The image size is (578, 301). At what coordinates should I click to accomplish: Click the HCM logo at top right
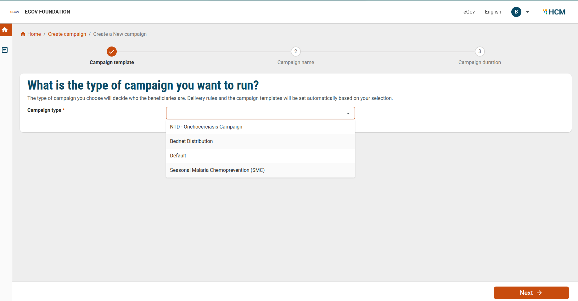(x=554, y=12)
